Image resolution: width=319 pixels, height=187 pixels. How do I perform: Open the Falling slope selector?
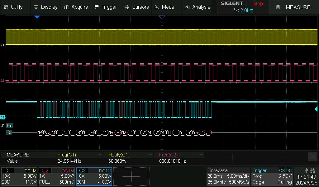coord(285,182)
